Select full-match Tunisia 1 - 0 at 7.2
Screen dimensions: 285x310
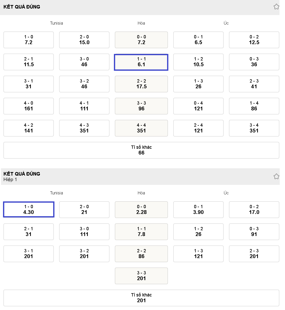[x=29, y=40]
